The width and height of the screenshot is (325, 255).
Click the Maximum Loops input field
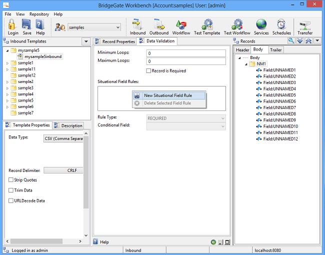[x=186, y=61]
